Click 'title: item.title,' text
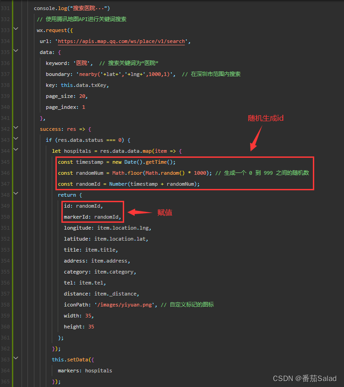Viewport: 344px width, 387px height. [x=91, y=250]
